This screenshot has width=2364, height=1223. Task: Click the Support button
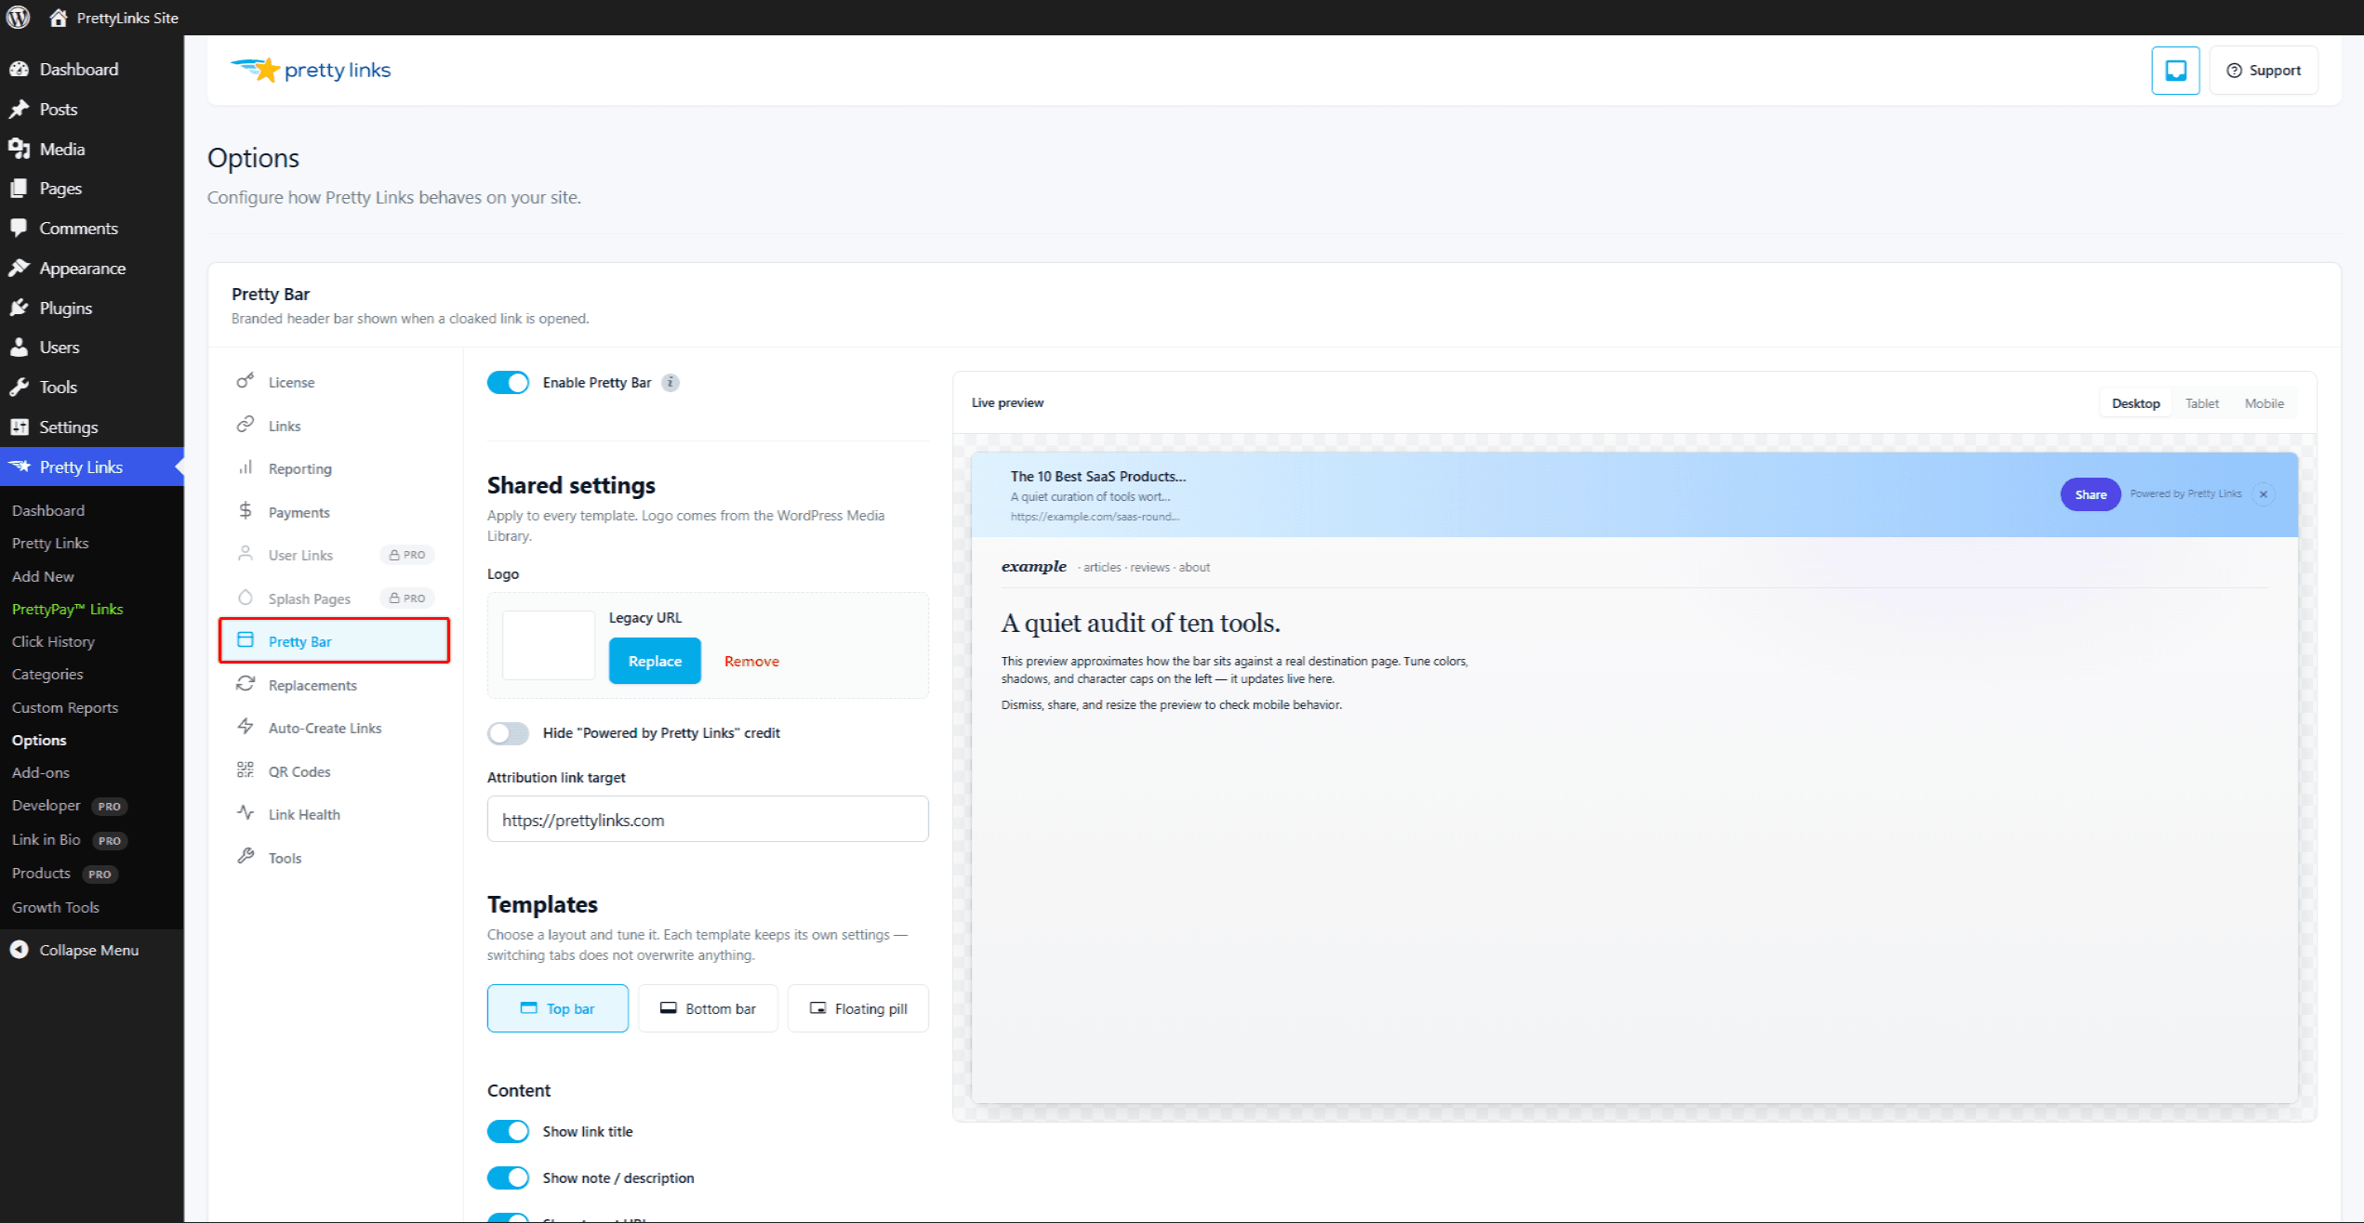pos(2264,70)
